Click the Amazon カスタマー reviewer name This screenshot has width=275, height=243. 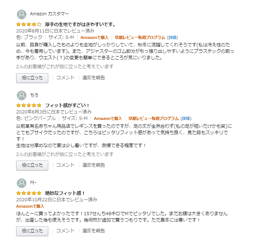tap(49, 14)
